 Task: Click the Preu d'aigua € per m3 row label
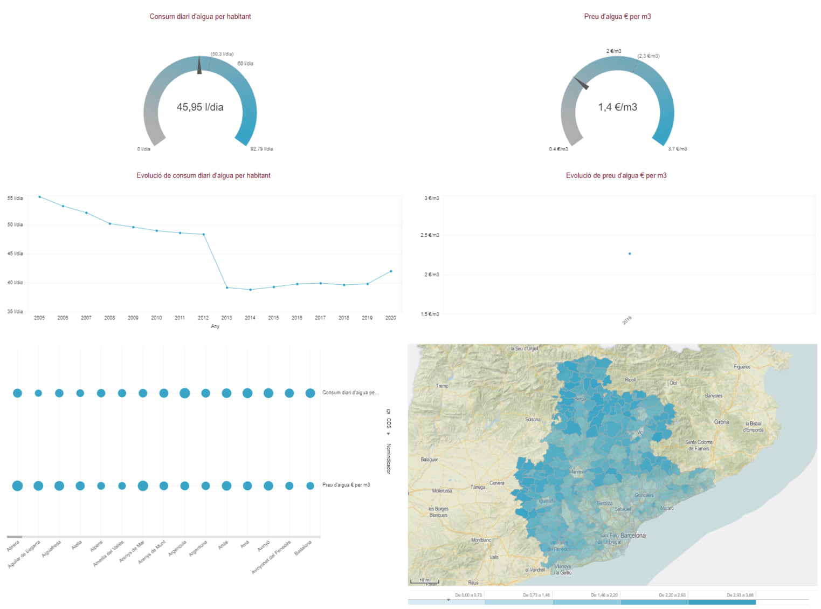346,485
